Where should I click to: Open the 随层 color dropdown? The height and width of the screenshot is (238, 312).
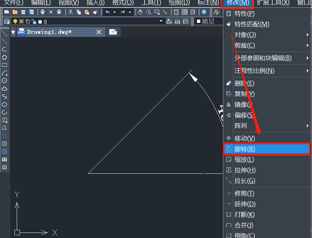(209, 21)
